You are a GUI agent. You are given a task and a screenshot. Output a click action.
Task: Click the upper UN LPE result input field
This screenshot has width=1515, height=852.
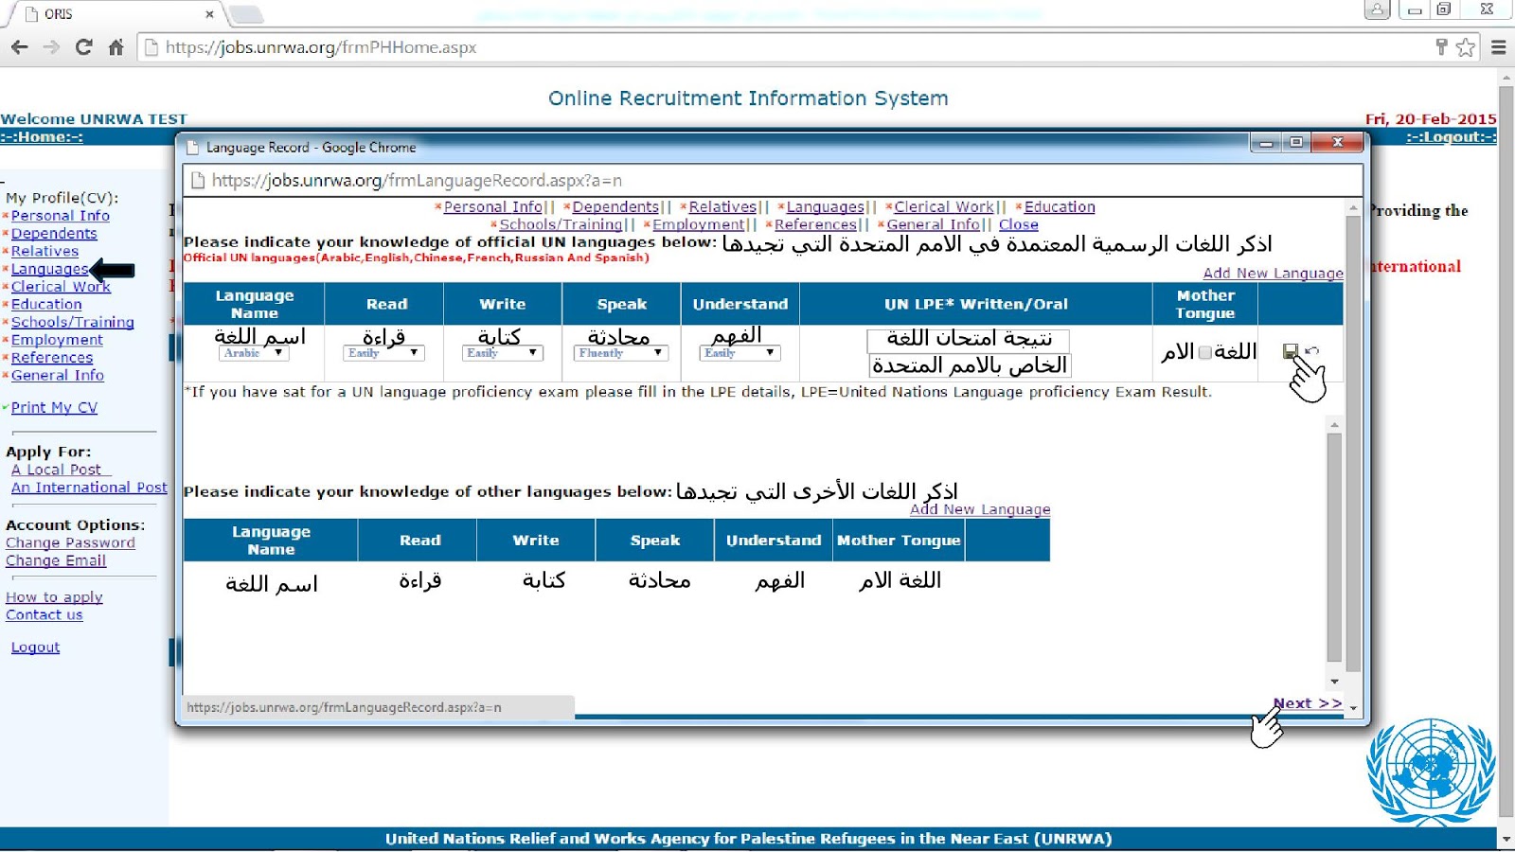[x=969, y=340]
